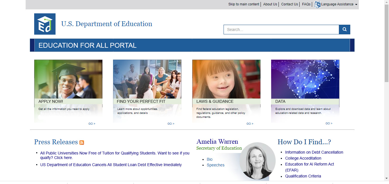
Task: Open free tuition press release link
Action: (x=115, y=155)
